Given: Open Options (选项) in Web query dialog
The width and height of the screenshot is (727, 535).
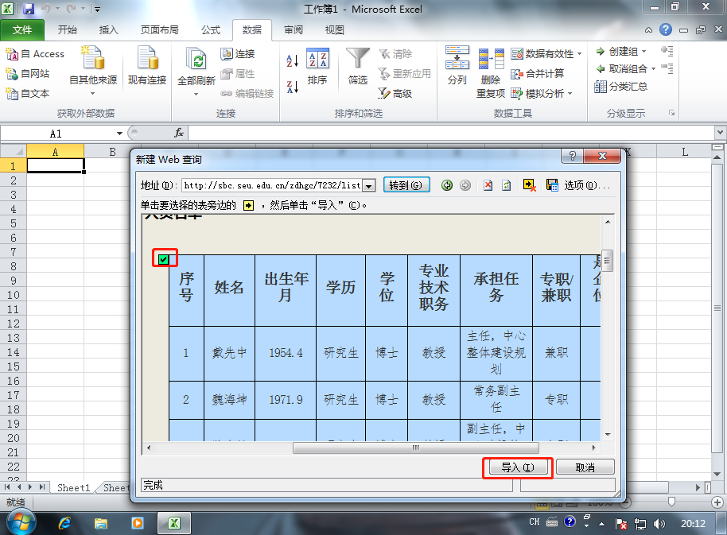Looking at the screenshot, I should click(587, 186).
